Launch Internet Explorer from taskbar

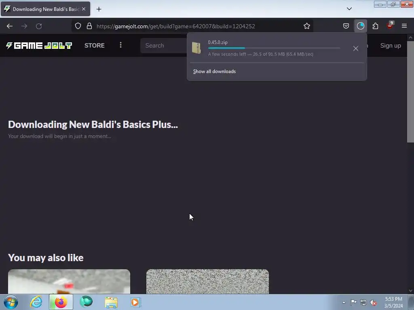36,302
